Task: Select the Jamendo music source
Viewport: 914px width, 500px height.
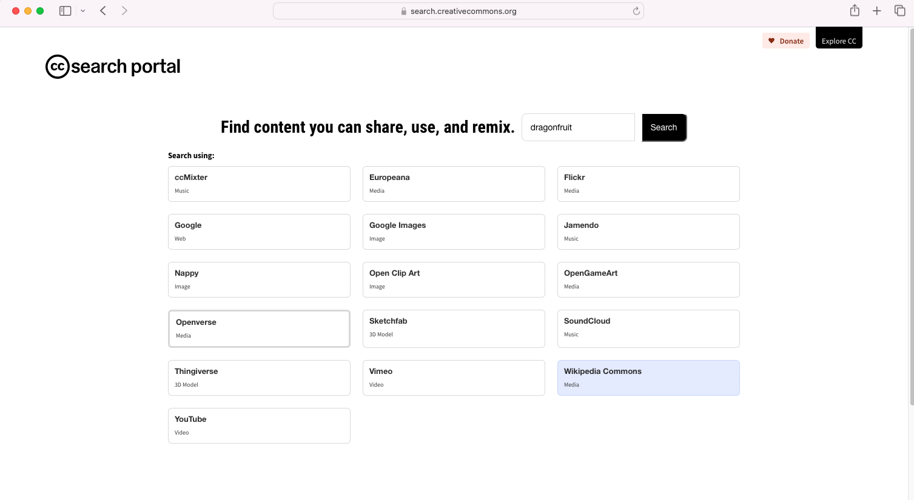Action: pos(648,232)
